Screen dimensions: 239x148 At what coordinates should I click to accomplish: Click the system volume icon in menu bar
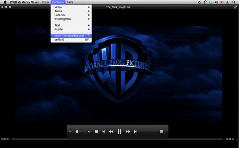[216, 2]
